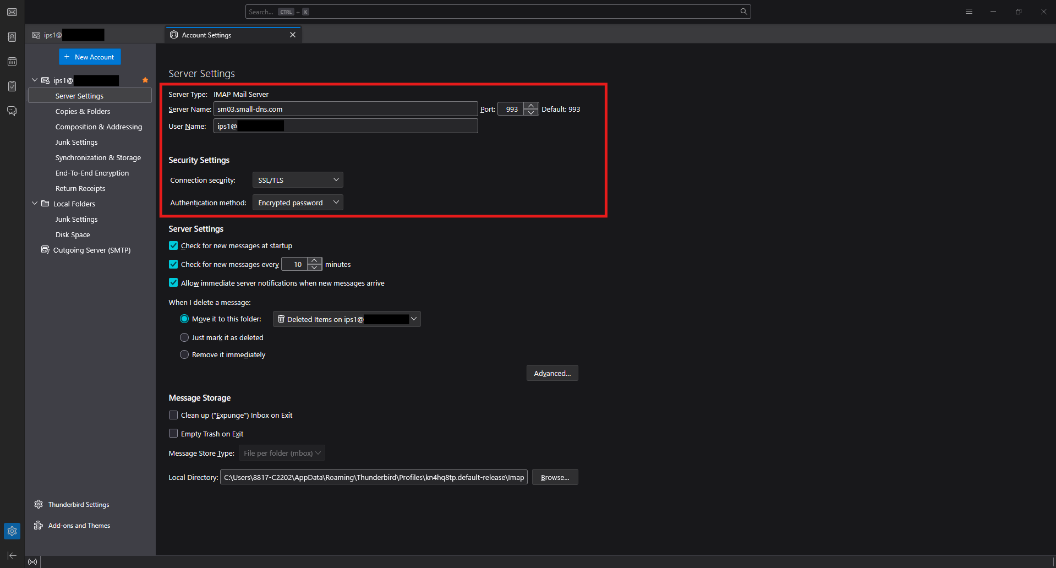The image size is (1056, 568).
Task: Increase the port number stepper
Action: click(x=531, y=106)
